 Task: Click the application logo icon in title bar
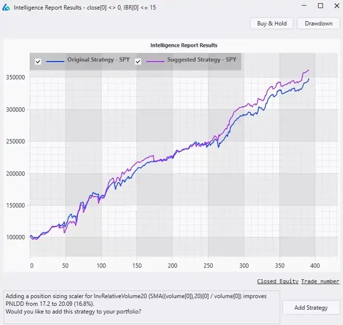point(6,7)
